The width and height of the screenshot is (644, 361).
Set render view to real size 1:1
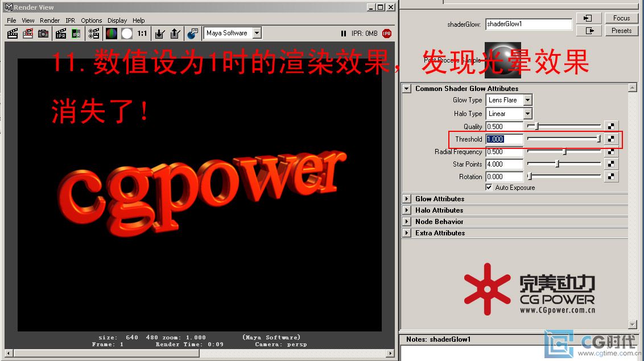(x=142, y=34)
